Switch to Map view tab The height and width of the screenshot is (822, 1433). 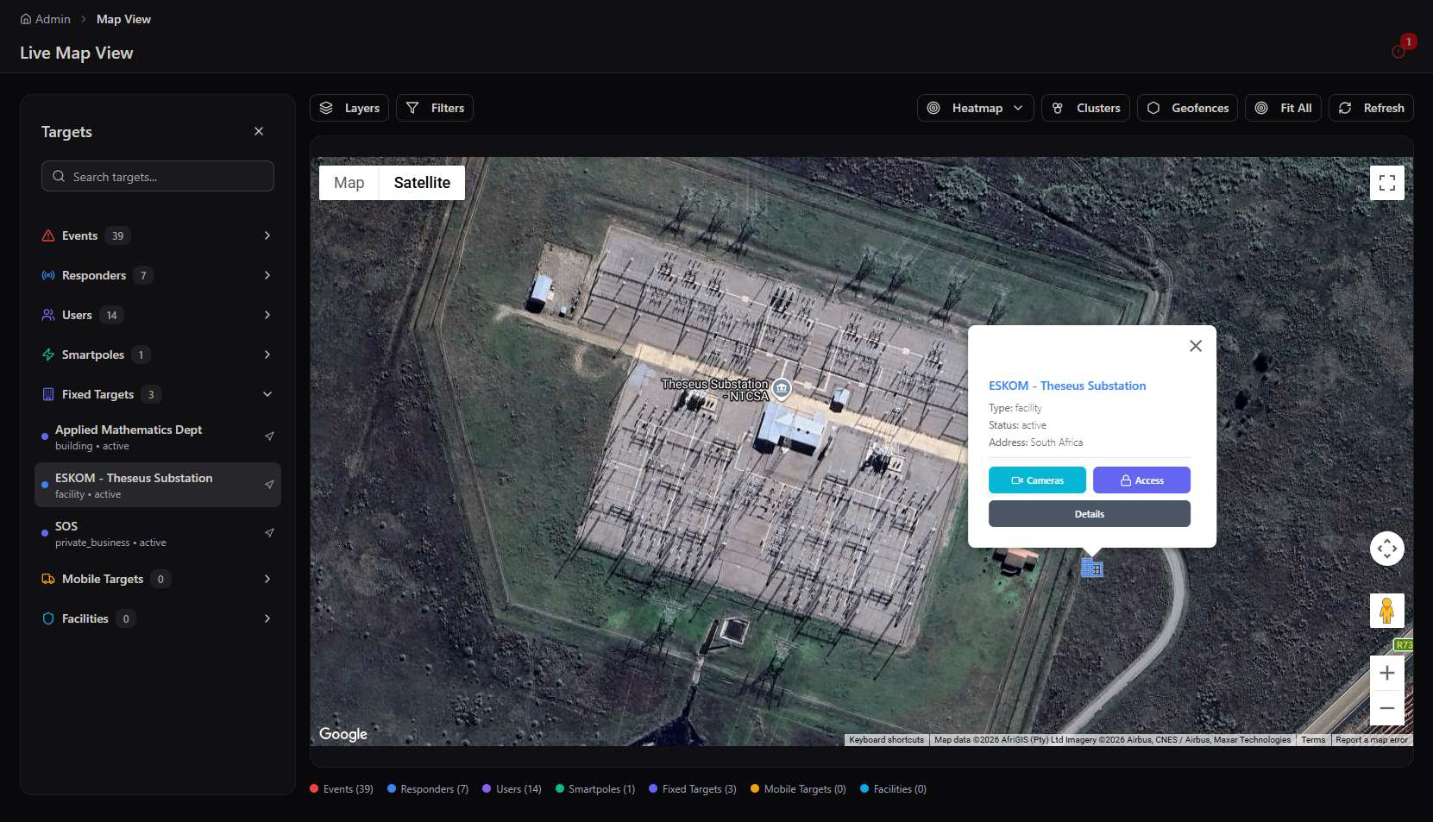click(349, 183)
